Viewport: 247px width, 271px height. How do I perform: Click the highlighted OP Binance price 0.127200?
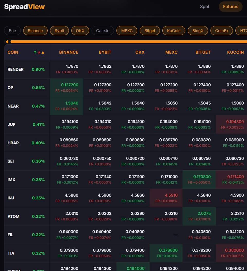point(70,85)
